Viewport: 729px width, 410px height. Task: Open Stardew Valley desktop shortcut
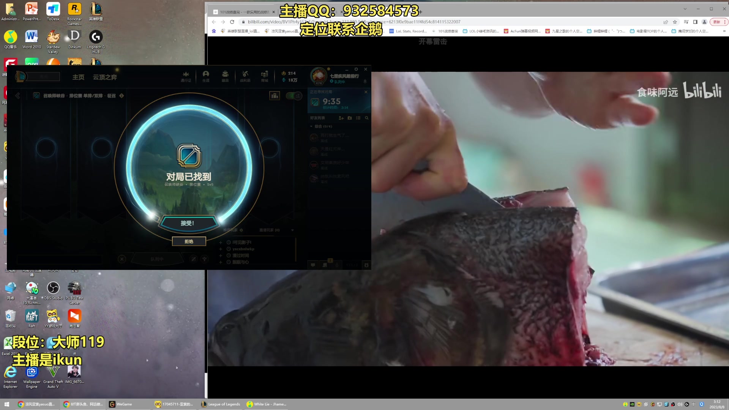point(53,42)
